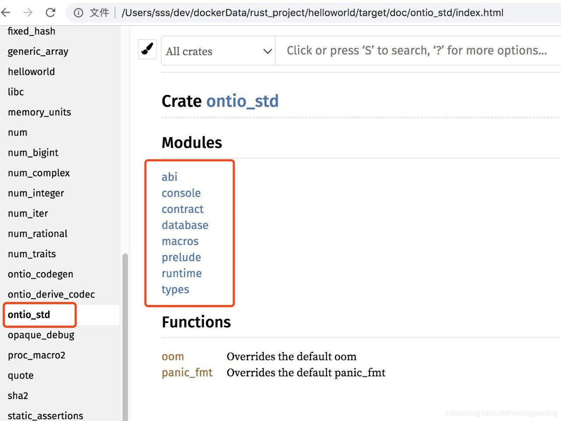Open the ontio_codegen crate
This screenshot has width=561, height=421.
pos(41,274)
